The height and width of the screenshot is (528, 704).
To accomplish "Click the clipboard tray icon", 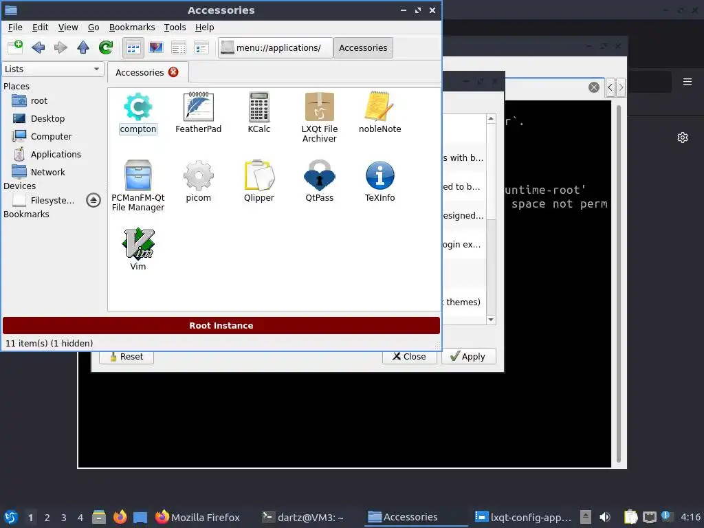I will coord(630,517).
